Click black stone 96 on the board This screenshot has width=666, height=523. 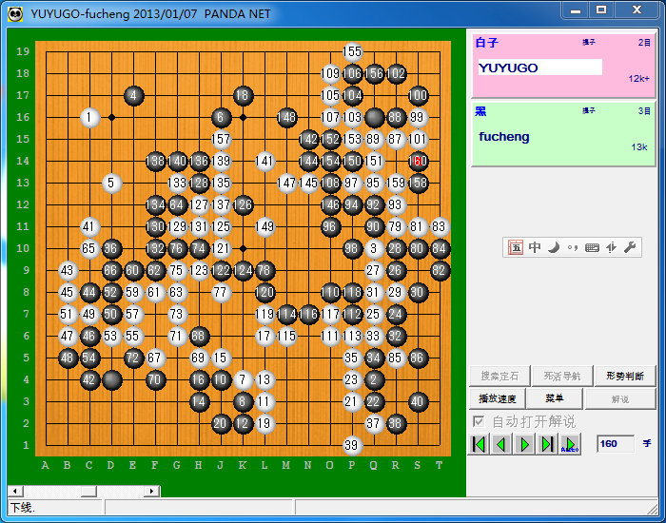coord(330,226)
